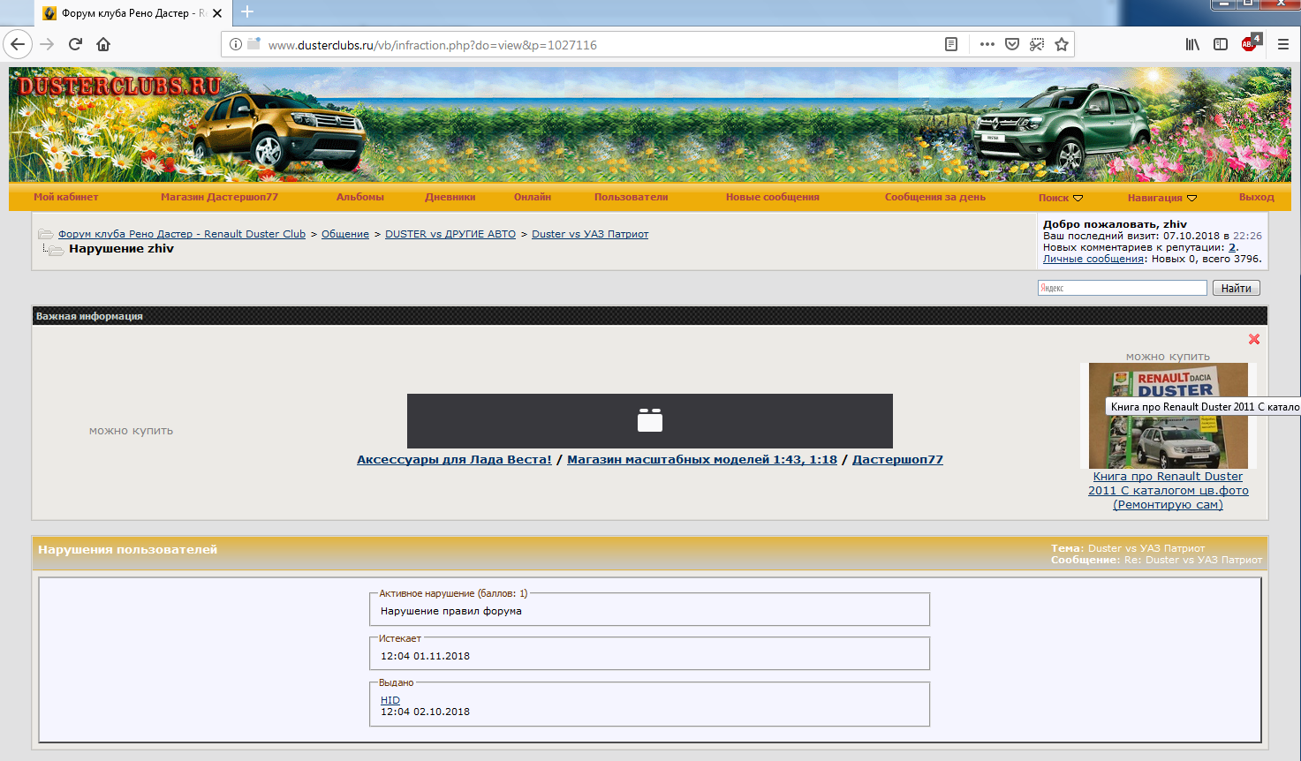Image resolution: width=1301 pixels, height=761 pixels.
Task: Click Выход to log out
Action: coord(1256,197)
